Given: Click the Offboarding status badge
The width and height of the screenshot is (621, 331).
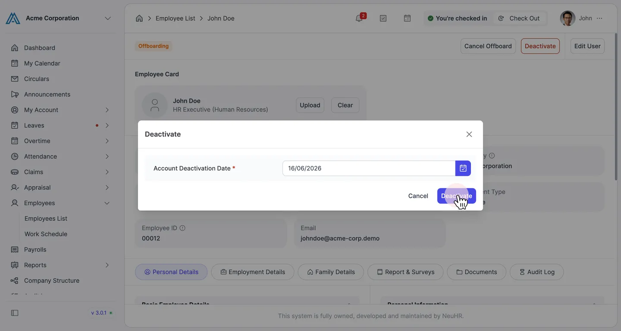Looking at the screenshot, I should click(x=154, y=46).
